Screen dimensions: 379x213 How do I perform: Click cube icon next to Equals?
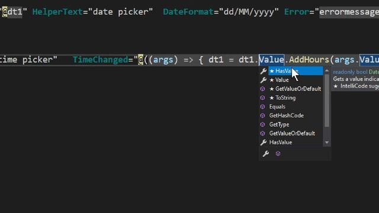(x=263, y=106)
